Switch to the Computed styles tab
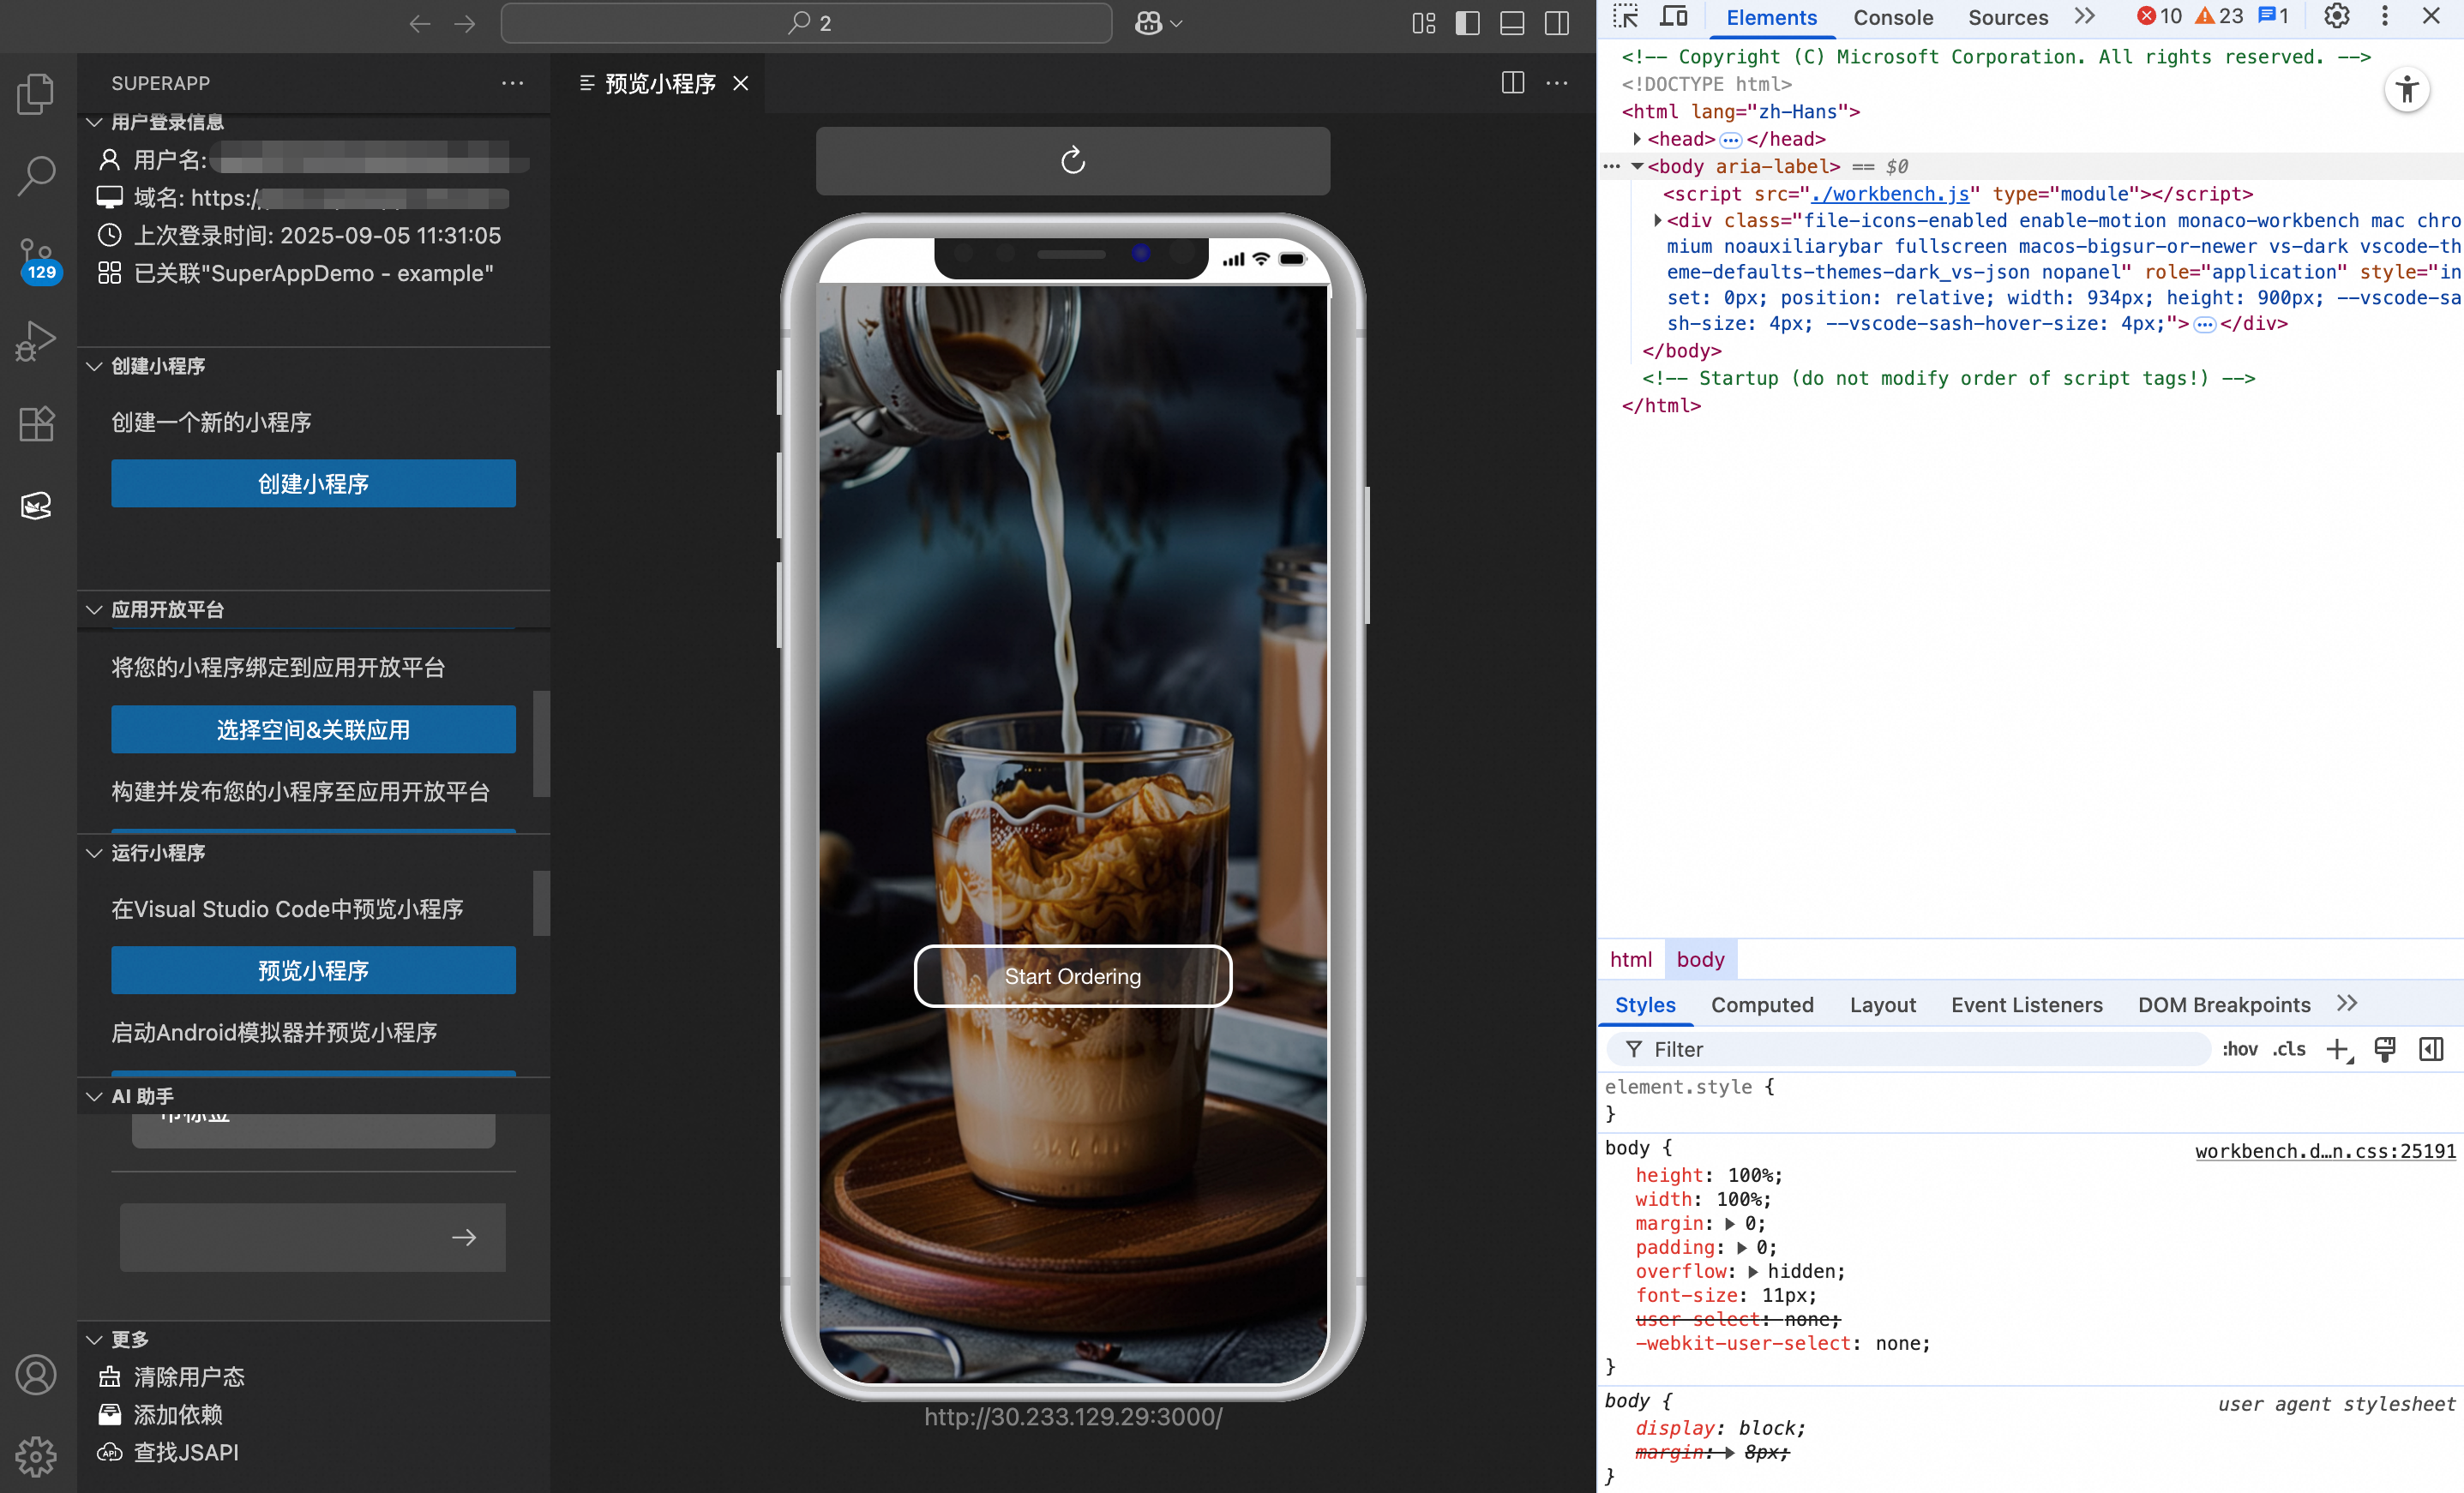Viewport: 2464px width, 1493px height. (1761, 1004)
